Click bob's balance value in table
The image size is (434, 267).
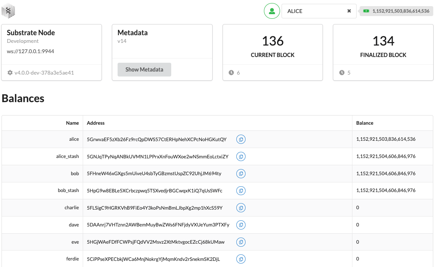[x=386, y=174]
